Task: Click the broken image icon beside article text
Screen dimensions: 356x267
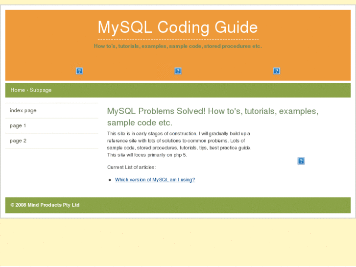Action: [x=301, y=161]
